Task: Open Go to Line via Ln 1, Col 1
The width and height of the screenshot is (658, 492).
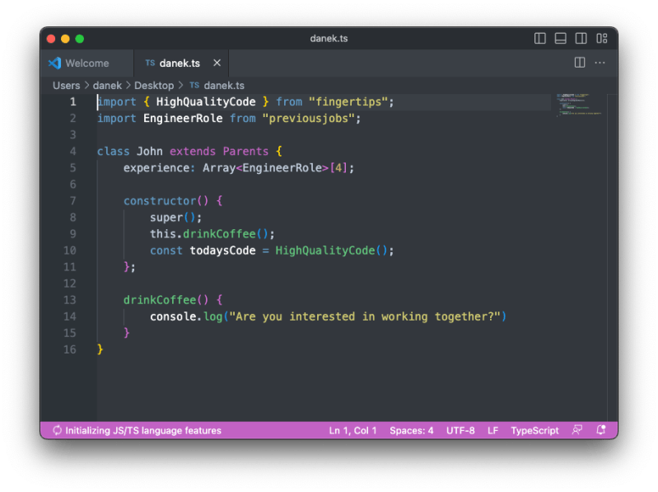Action: coord(352,430)
